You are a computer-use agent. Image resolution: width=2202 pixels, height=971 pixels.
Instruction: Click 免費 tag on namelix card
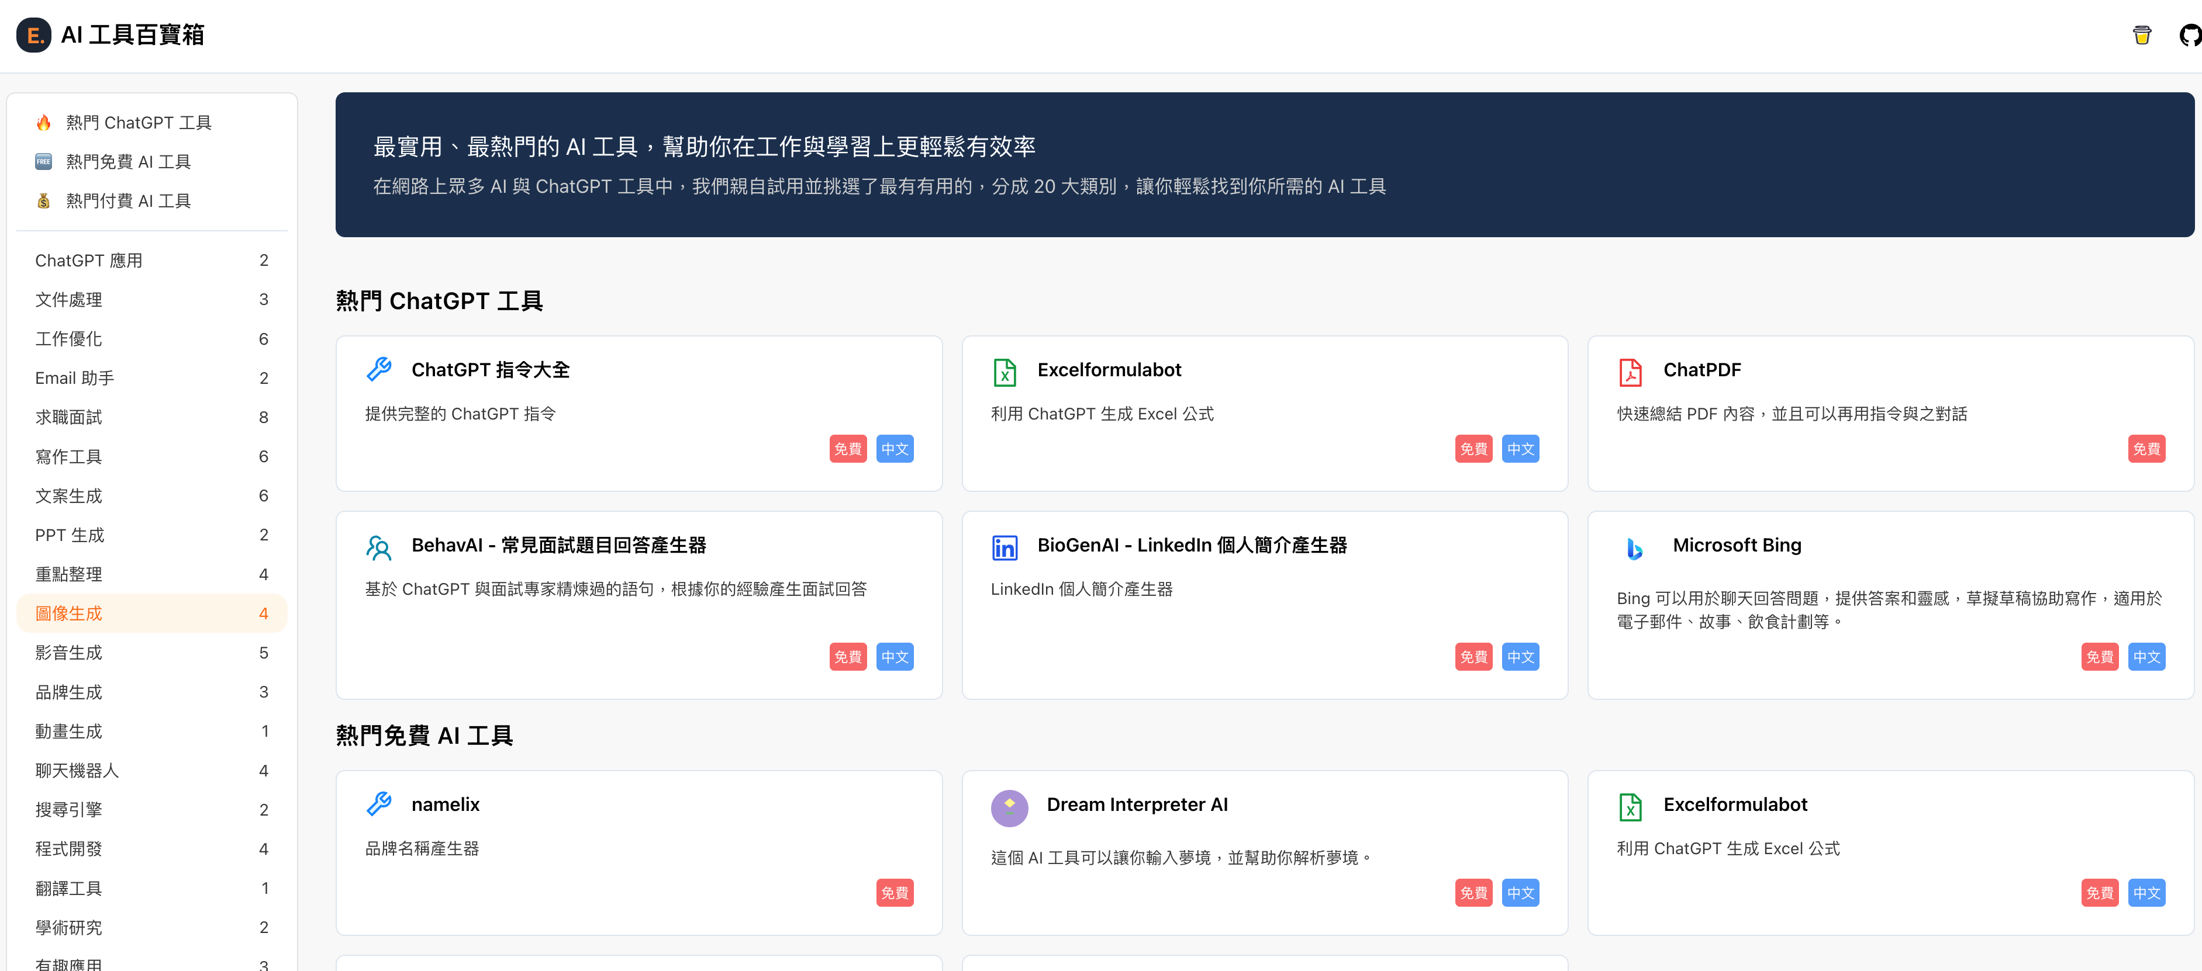click(894, 893)
